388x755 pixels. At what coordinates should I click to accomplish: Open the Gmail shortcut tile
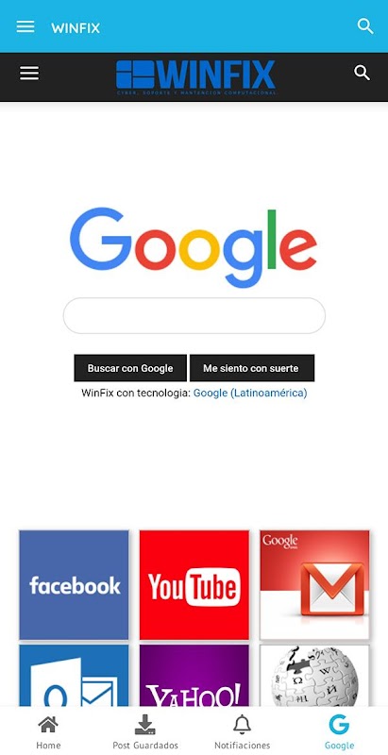point(314,585)
